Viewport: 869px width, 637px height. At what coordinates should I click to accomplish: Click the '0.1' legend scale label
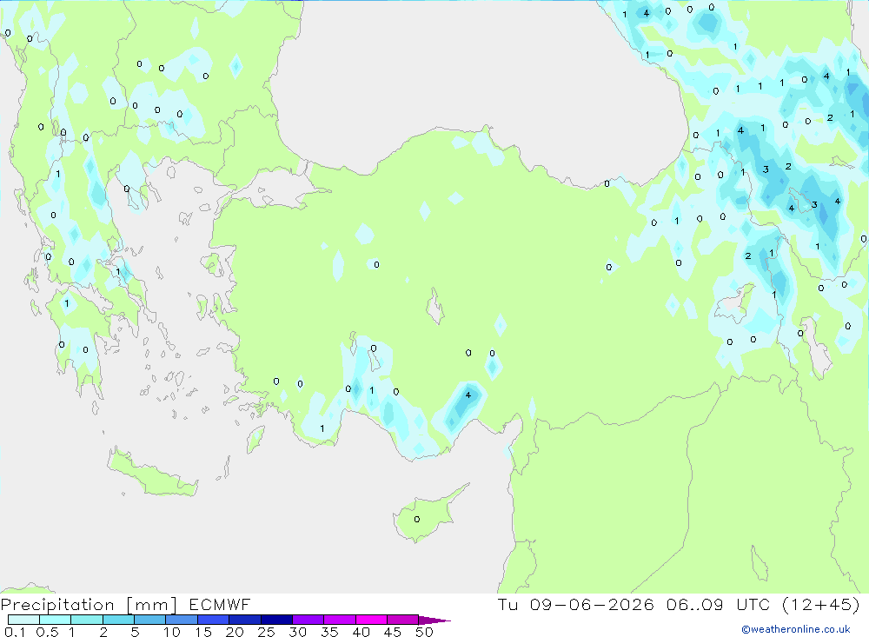click(15, 632)
